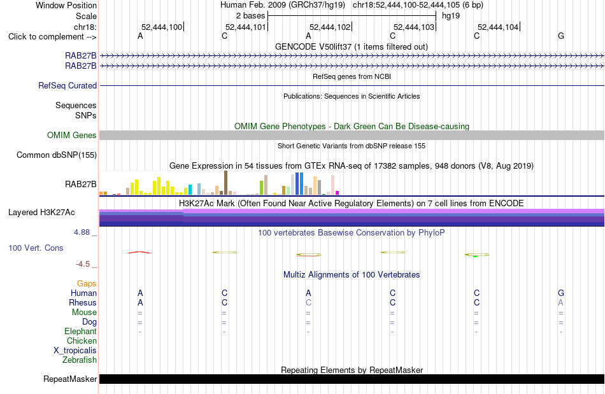Click coordinate label 52,444,100 on the ruler
Screen dimensions: 605x394
pos(162,27)
